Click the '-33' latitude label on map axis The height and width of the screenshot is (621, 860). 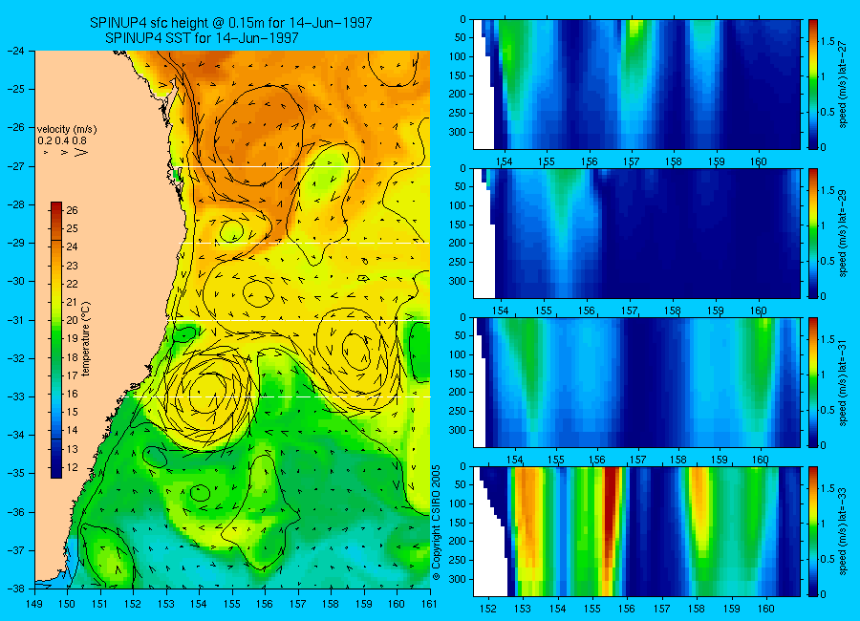tap(15, 396)
